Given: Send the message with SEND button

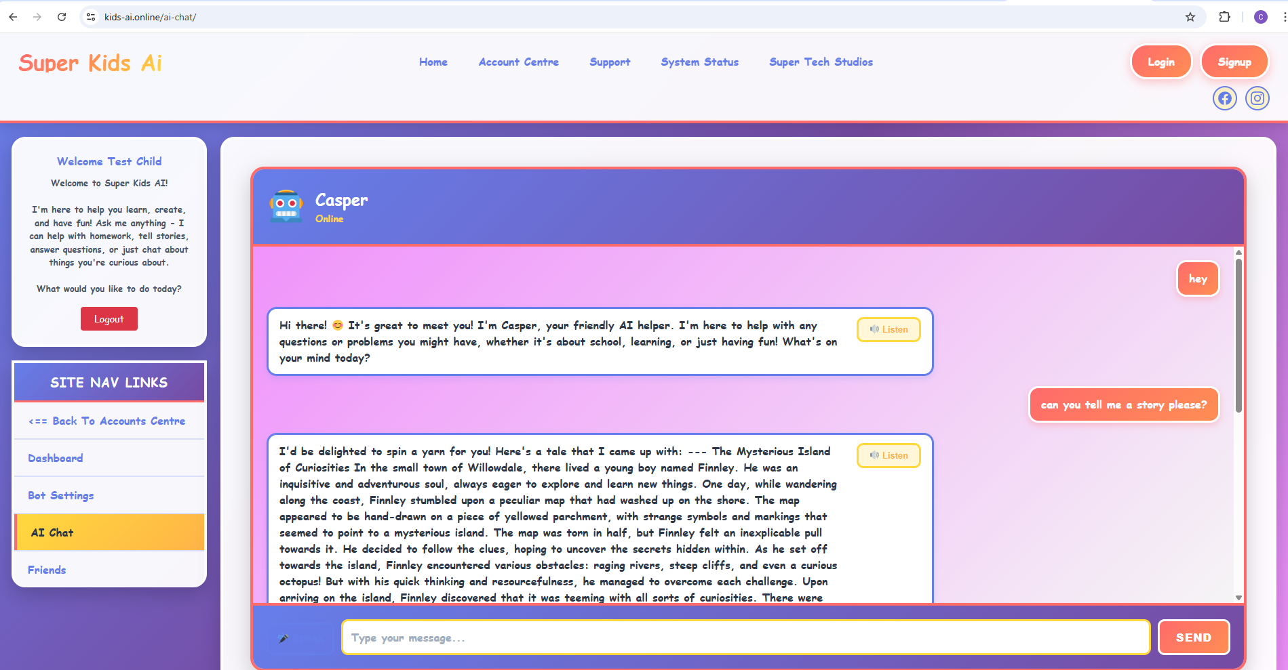Looking at the screenshot, I should (x=1194, y=637).
